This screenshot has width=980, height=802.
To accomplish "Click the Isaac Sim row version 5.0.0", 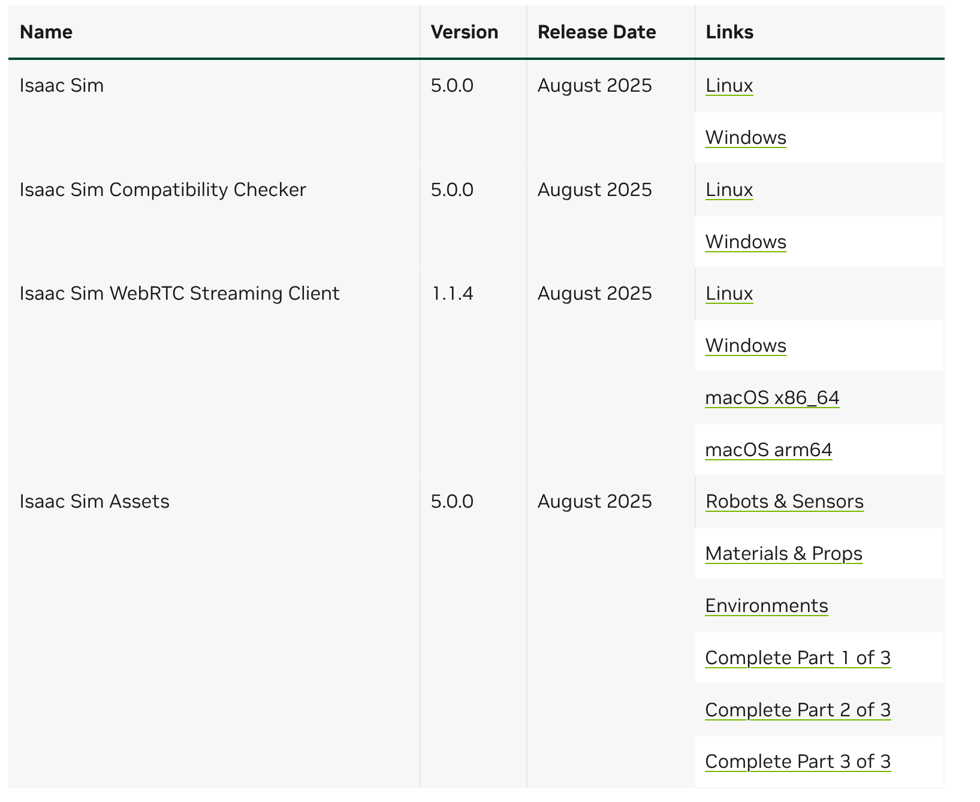I will [x=453, y=86].
